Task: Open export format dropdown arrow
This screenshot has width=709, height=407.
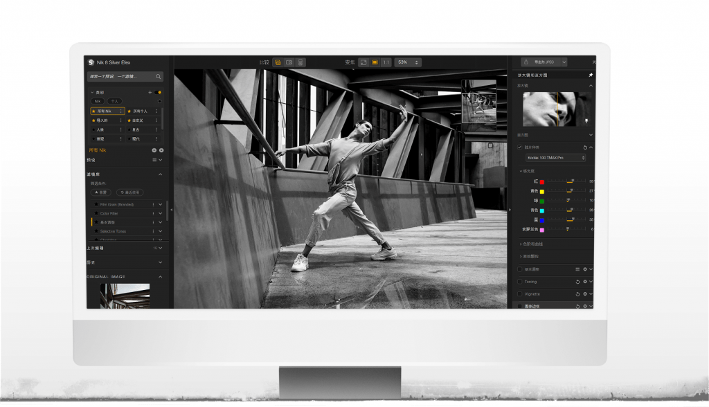Action: (x=564, y=62)
